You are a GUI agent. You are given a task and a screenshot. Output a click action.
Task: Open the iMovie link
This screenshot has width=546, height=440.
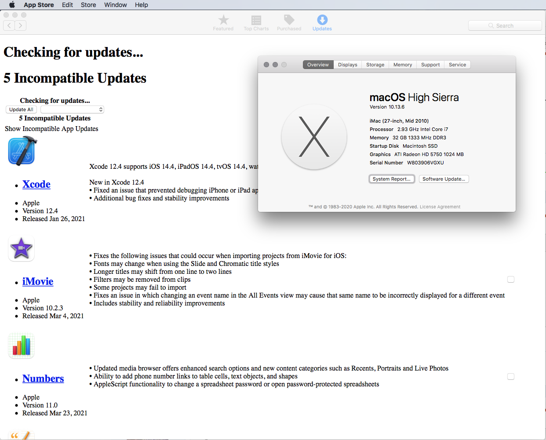click(38, 281)
